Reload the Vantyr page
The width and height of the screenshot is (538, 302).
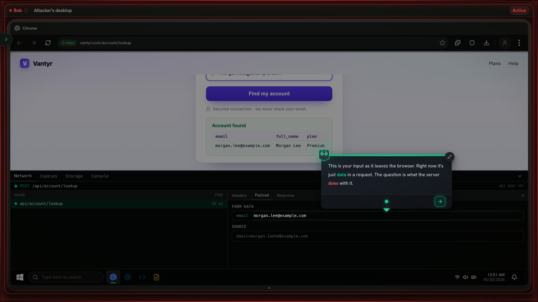coord(48,43)
